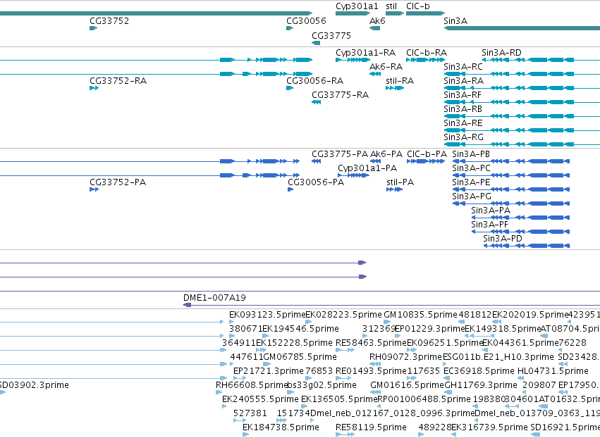
Task: Click the Sin3A-RB transcript label
Action: pos(463,109)
